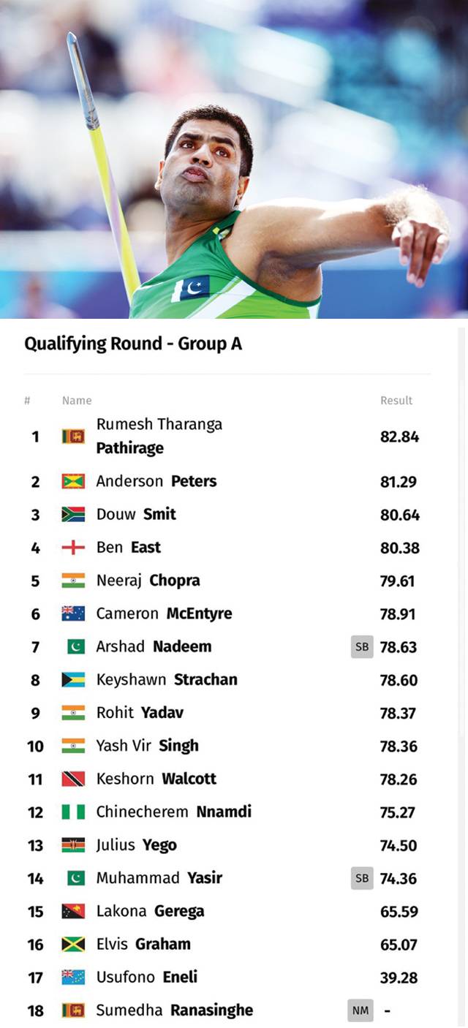Click the Australia flag next to Cameron McEntyre

click(x=73, y=613)
